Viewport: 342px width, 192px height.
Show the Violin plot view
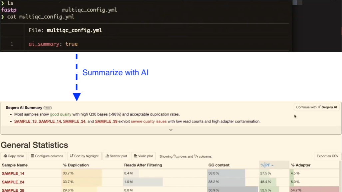pos(144,156)
